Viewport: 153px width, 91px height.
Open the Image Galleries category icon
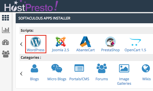(x=124, y=68)
